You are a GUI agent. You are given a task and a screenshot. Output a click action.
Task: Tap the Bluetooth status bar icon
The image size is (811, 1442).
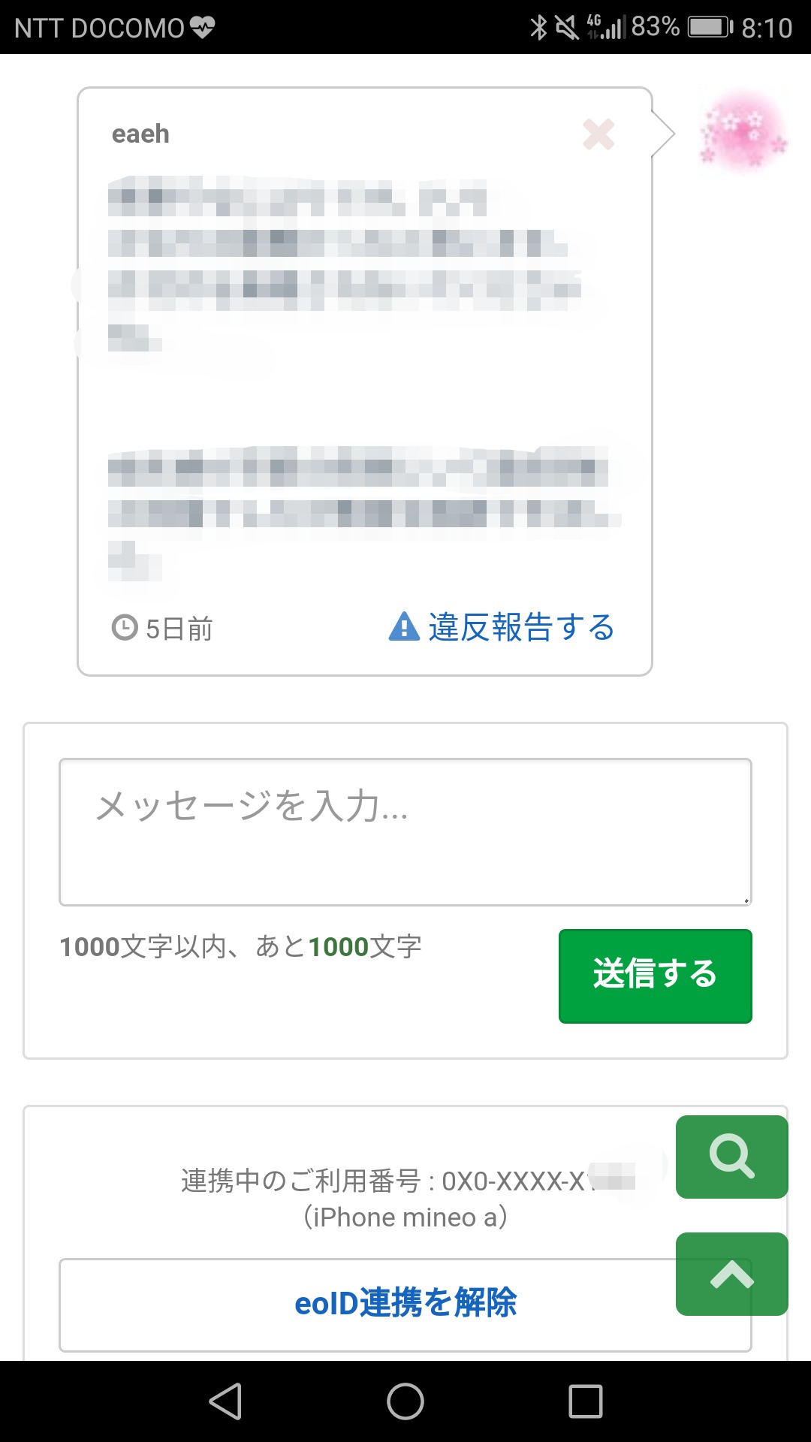538,28
